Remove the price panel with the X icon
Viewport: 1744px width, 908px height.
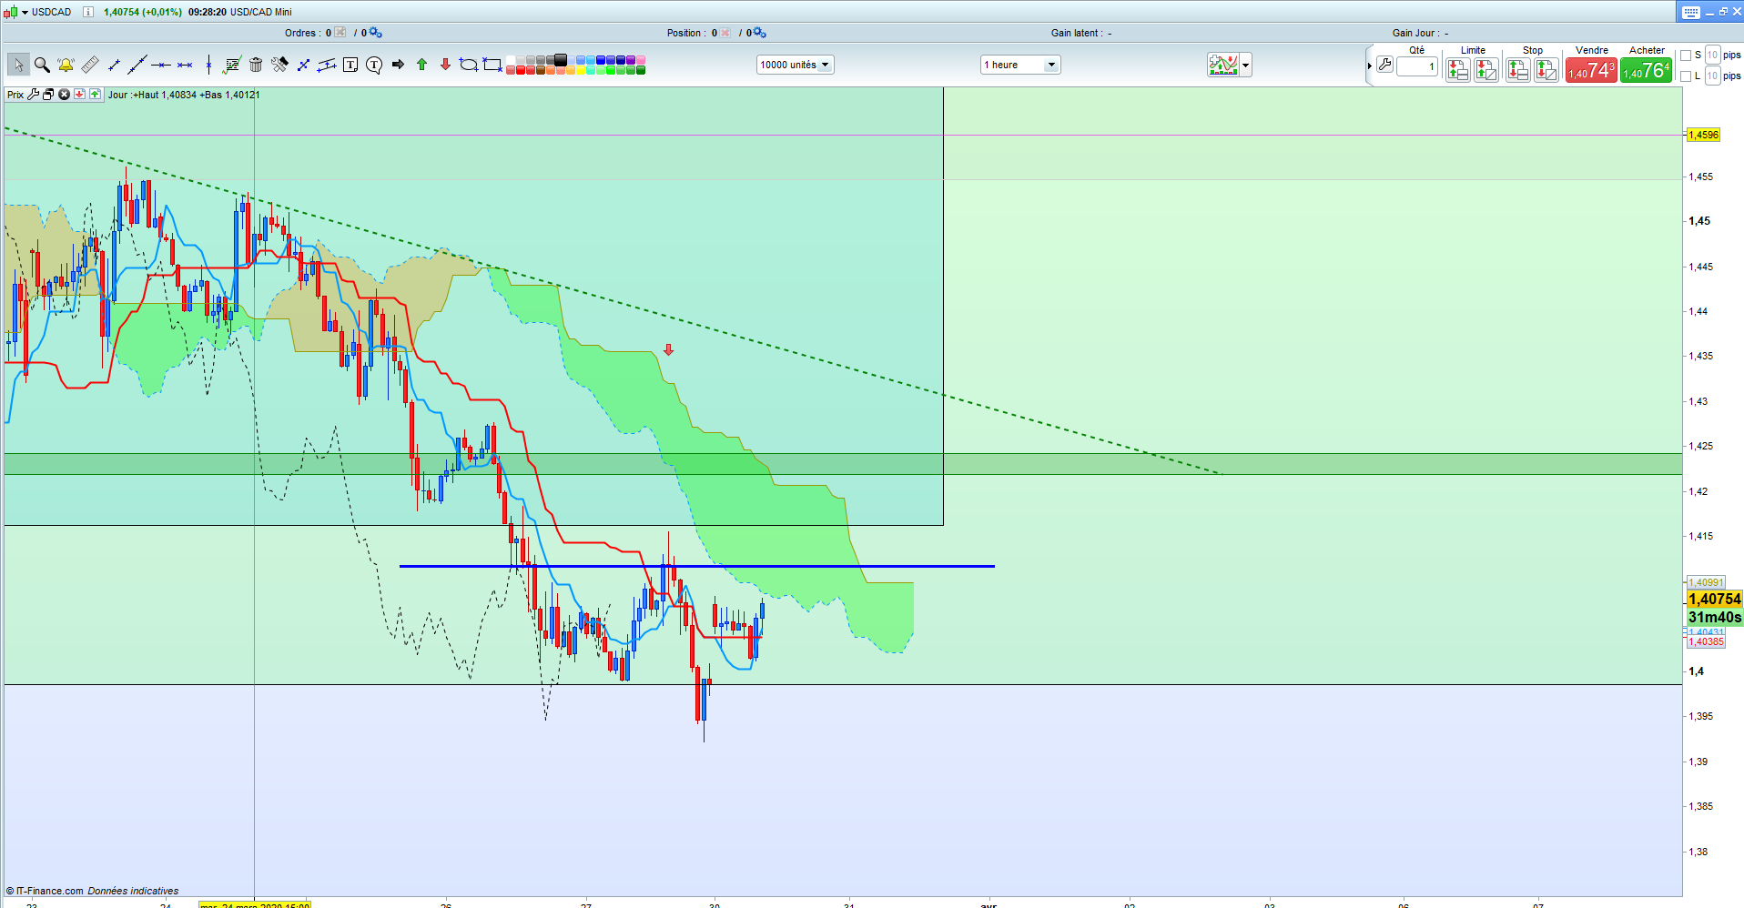[64, 95]
